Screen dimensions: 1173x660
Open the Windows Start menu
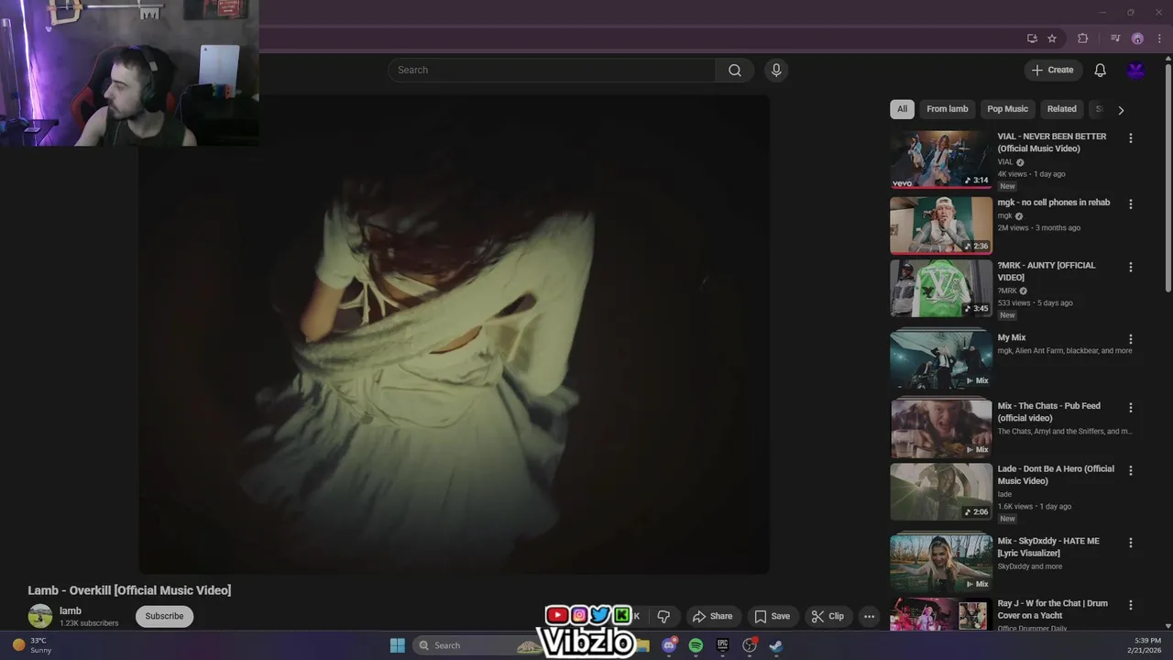[398, 645]
